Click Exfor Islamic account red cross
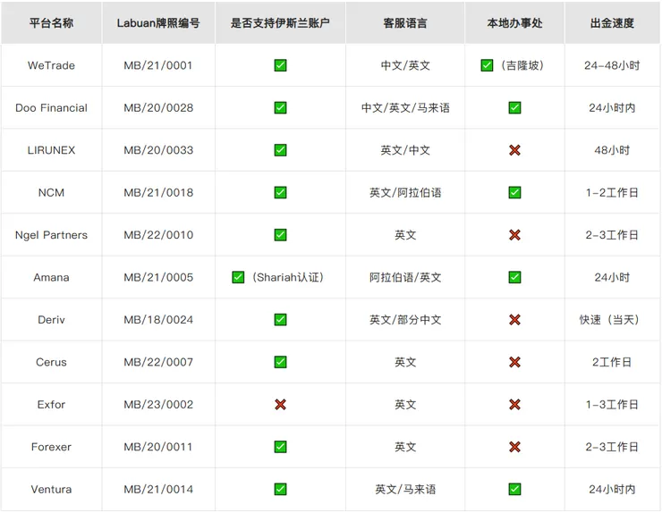 280,405
